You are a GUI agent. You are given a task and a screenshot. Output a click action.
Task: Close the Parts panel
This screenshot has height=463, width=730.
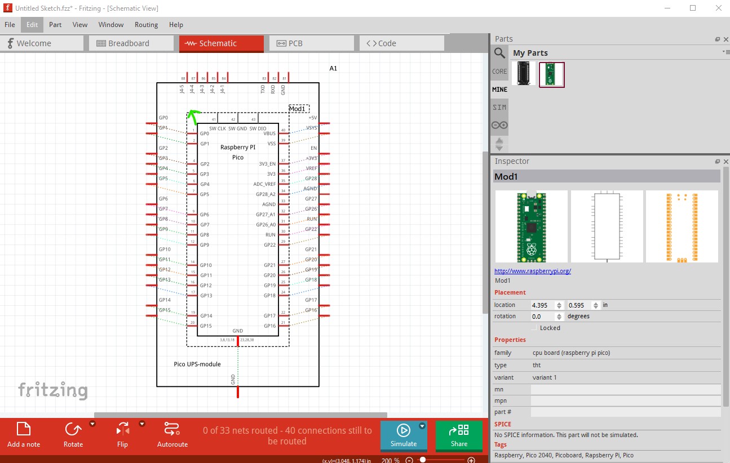(x=726, y=39)
